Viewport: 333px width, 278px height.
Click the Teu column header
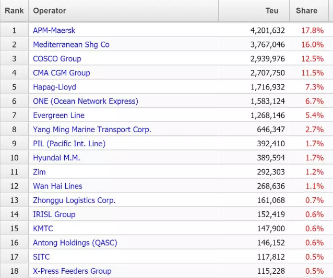(254, 10)
